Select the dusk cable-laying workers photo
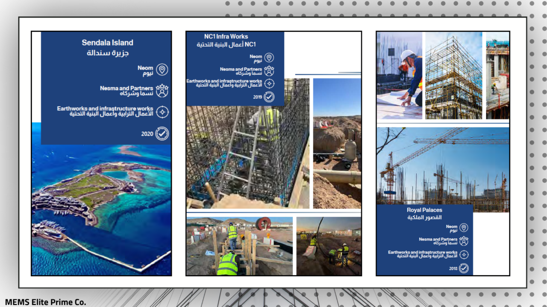The height and width of the screenshot is (307, 547). 329,246
